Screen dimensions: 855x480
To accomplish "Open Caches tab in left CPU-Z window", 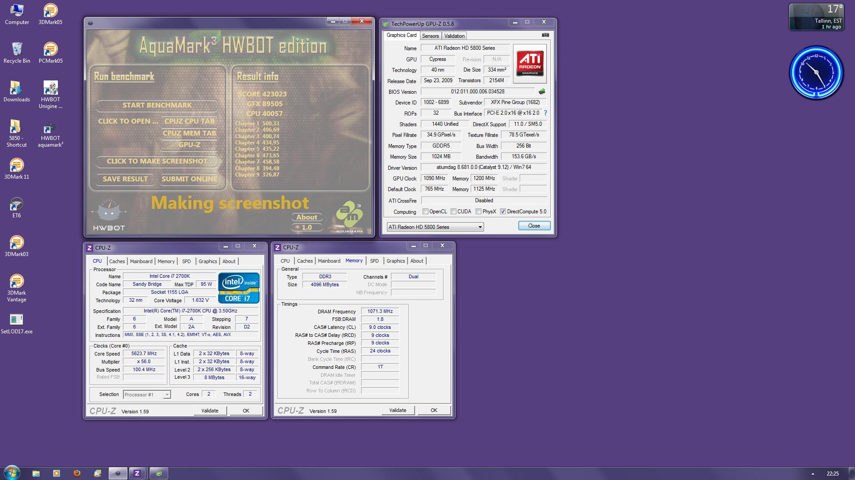I will (x=117, y=261).
